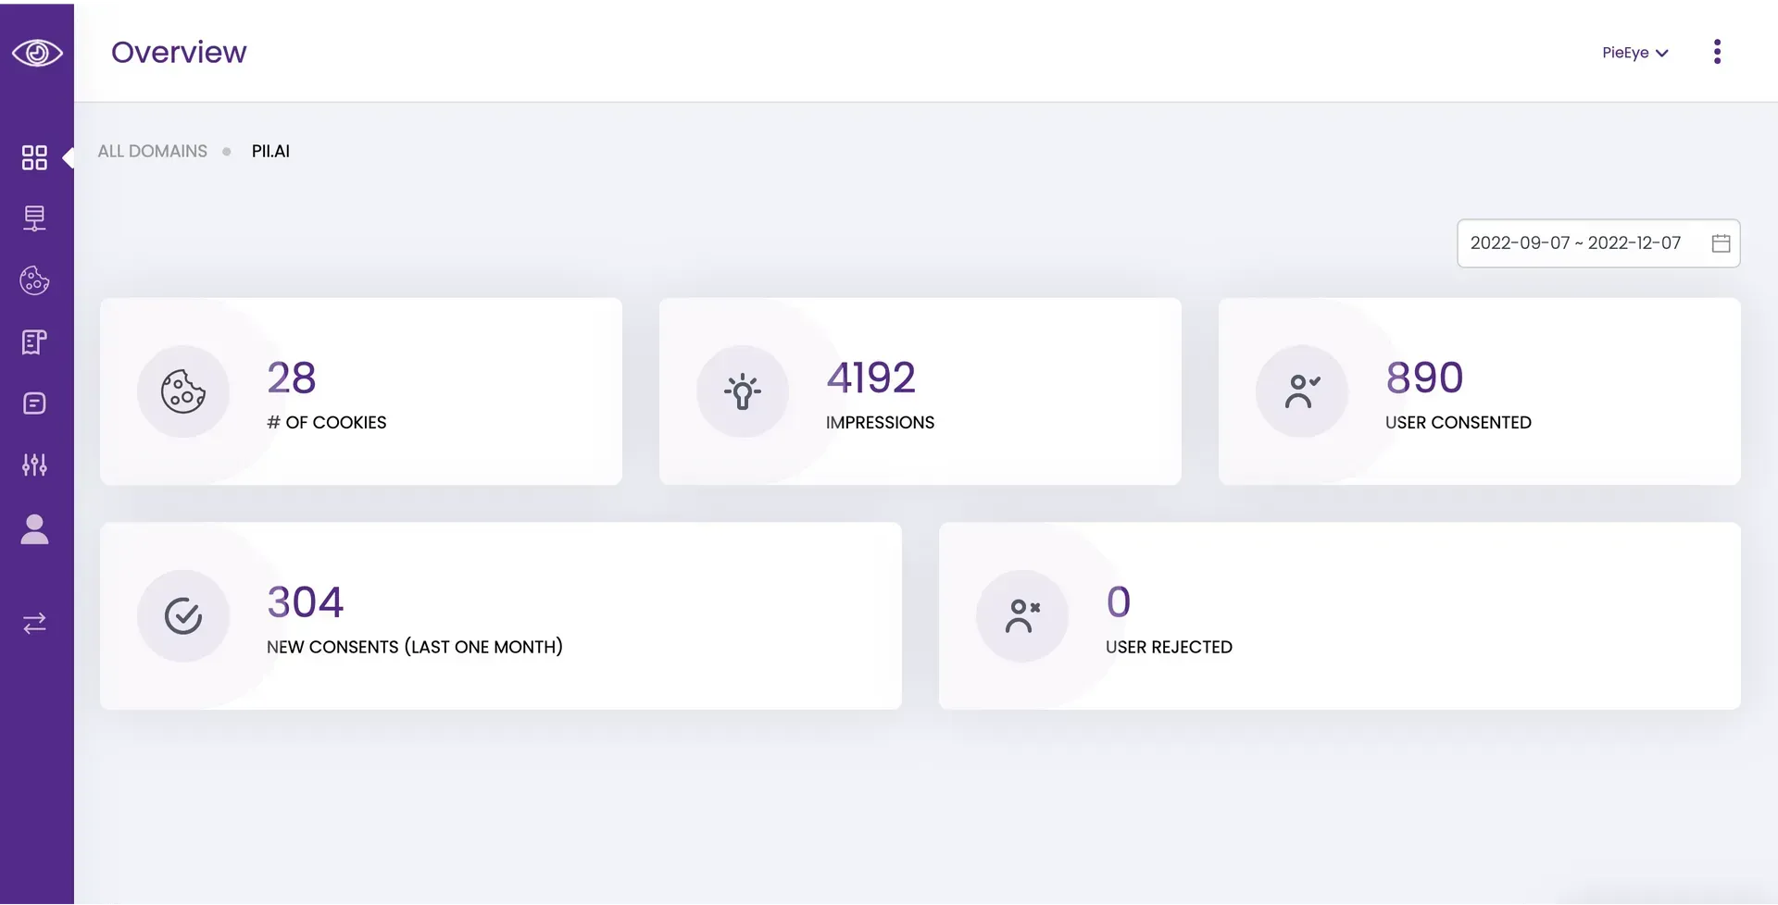Click the PieEye eye logo

[37, 53]
